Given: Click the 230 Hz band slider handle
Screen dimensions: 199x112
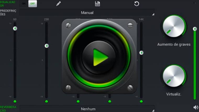Looking at the screenshot, I should point(47,46).
